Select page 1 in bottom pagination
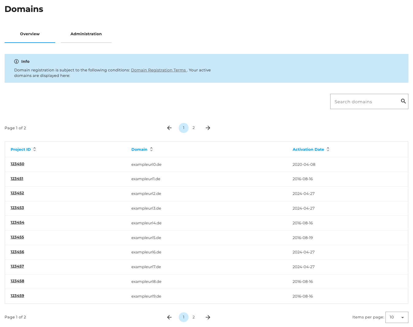413x327 pixels. tap(184, 317)
